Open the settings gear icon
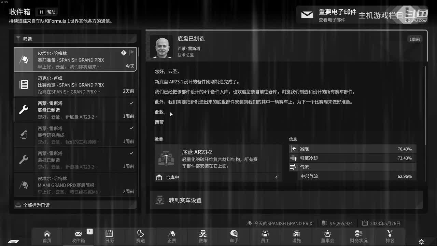 (422, 242)
